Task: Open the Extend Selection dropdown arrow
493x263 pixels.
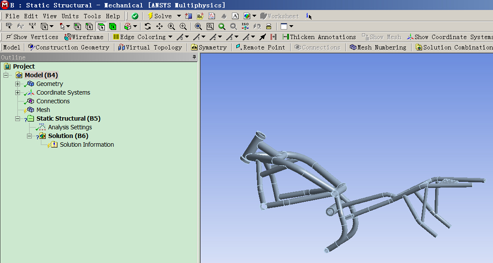Action: 135,26
